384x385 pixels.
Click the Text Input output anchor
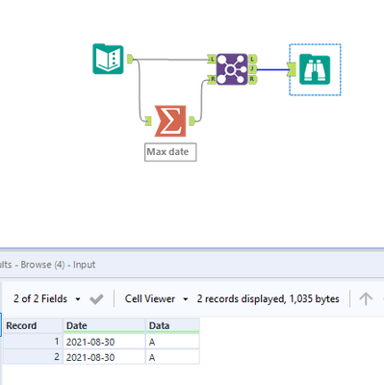pos(130,59)
